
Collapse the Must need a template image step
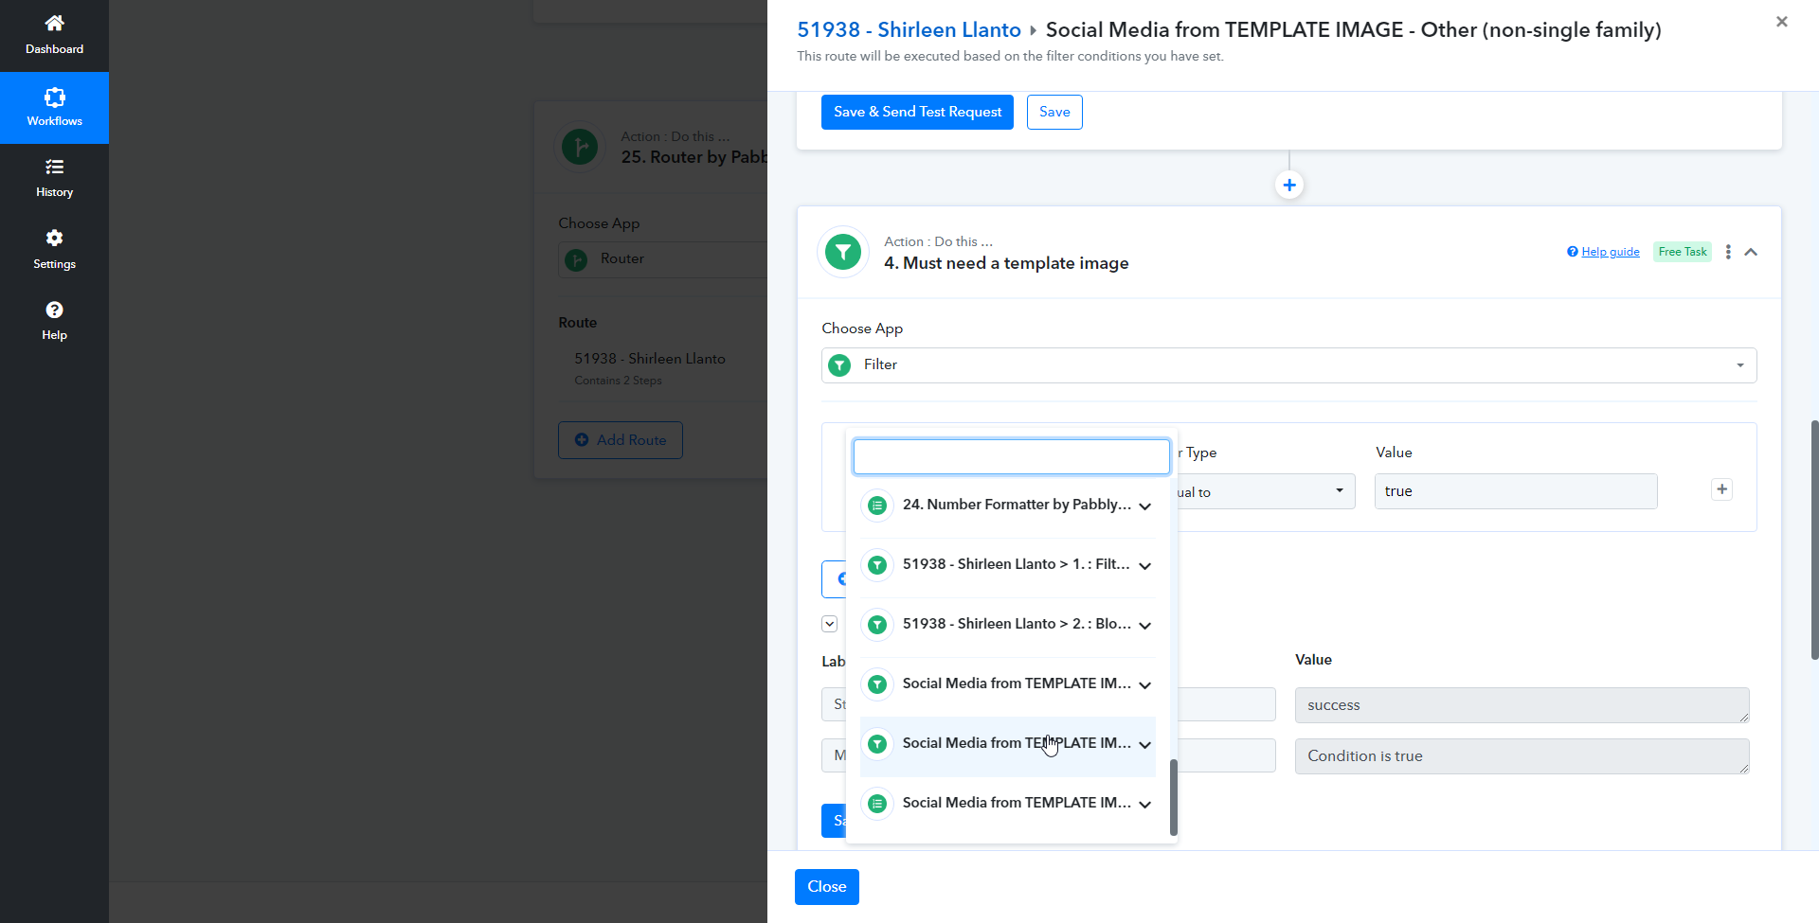pyautogui.click(x=1751, y=252)
